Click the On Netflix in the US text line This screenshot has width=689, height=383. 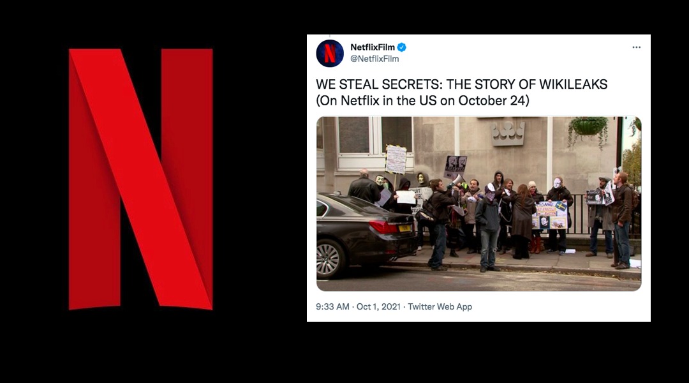click(x=423, y=101)
